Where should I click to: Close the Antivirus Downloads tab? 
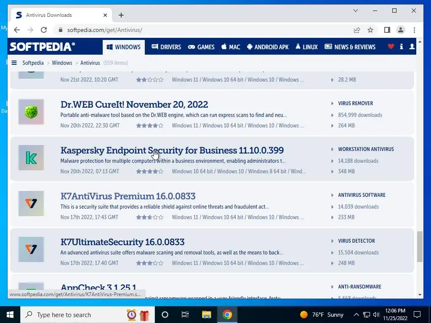105,15
